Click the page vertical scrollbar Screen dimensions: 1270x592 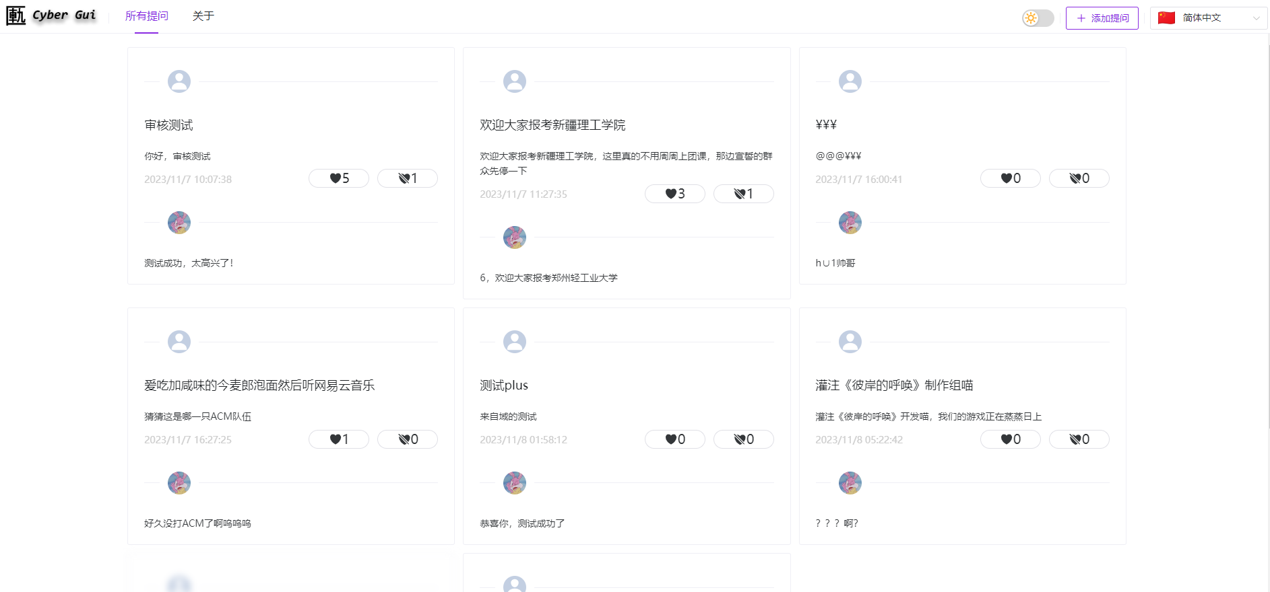pyautogui.click(x=1267, y=229)
